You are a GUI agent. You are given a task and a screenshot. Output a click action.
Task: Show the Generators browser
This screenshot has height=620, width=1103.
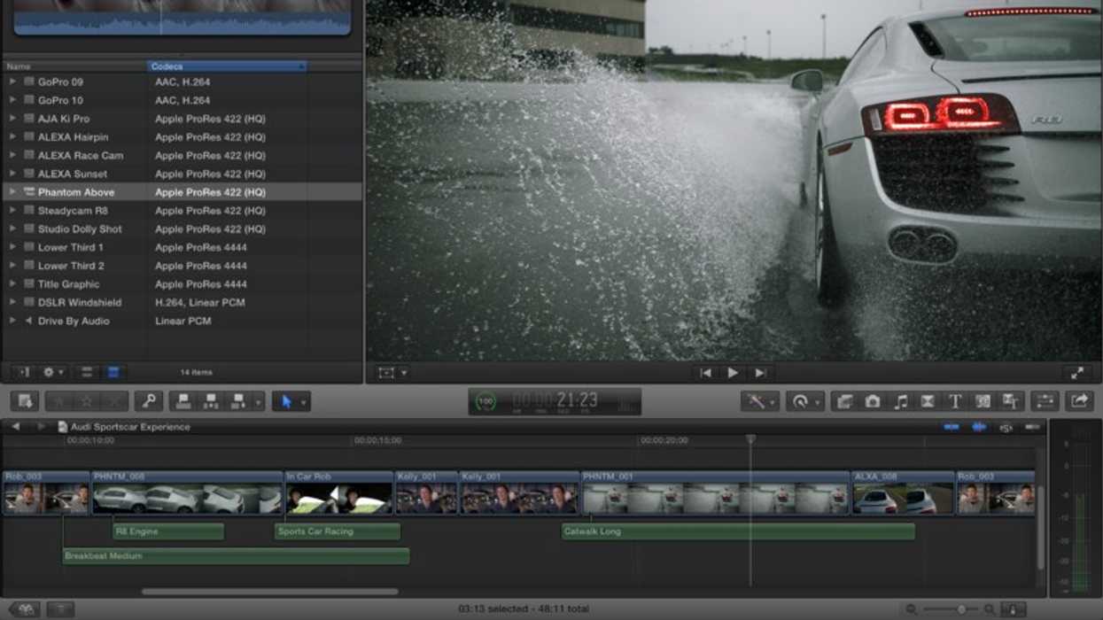[983, 401]
